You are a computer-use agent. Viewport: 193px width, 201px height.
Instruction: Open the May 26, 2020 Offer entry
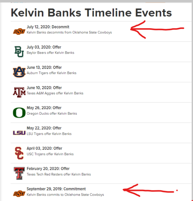pos(44,108)
